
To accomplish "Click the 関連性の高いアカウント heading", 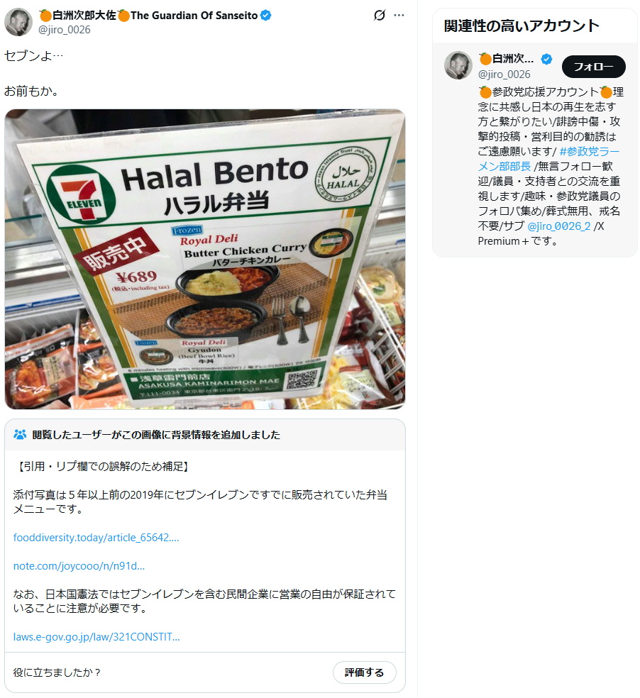I will (522, 26).
